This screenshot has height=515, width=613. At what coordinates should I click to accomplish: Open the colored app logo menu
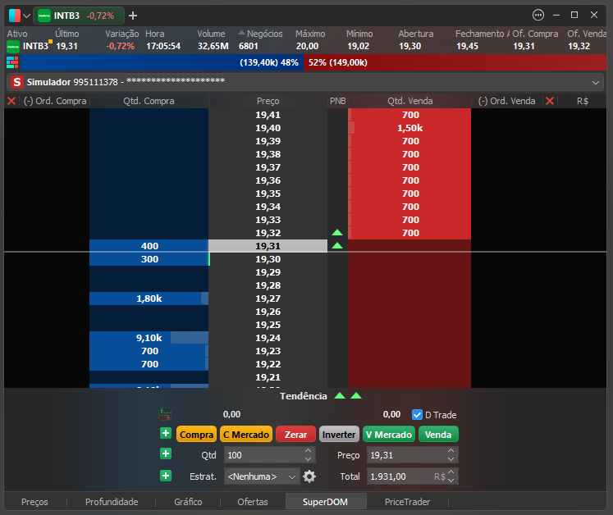coord(15,16)
